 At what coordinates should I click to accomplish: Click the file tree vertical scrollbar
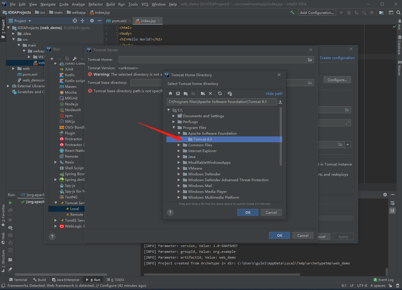281,136
